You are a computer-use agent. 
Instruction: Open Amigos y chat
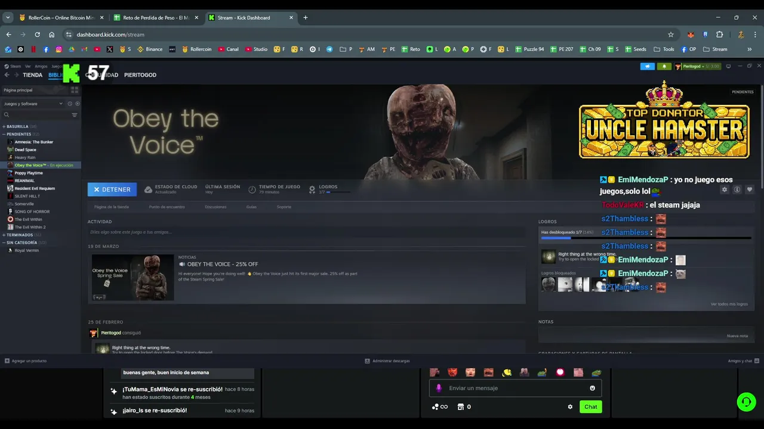click(x=743, y=361)
